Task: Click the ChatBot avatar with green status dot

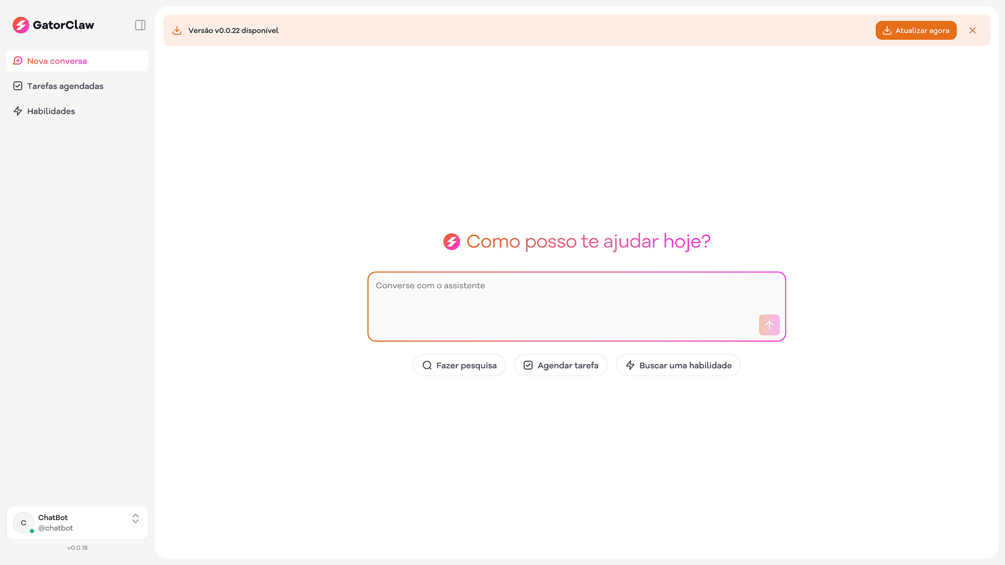Action: pos(23,522)
